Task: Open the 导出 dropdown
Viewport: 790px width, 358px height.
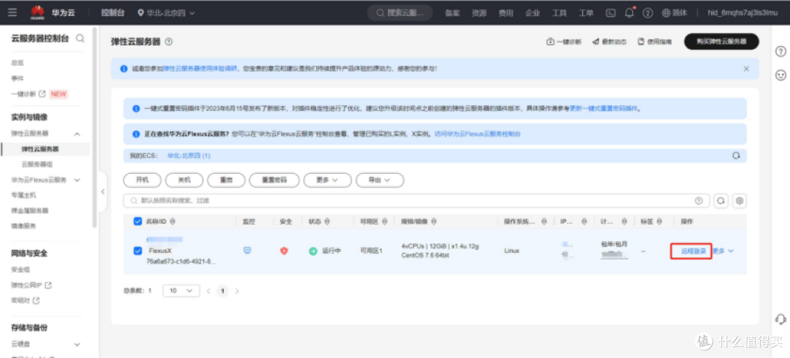Action: pyautogui.click(x=380, y=180)
